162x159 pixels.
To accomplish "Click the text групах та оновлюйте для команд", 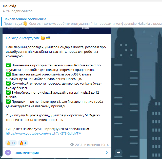I will [x=32, y=70].
